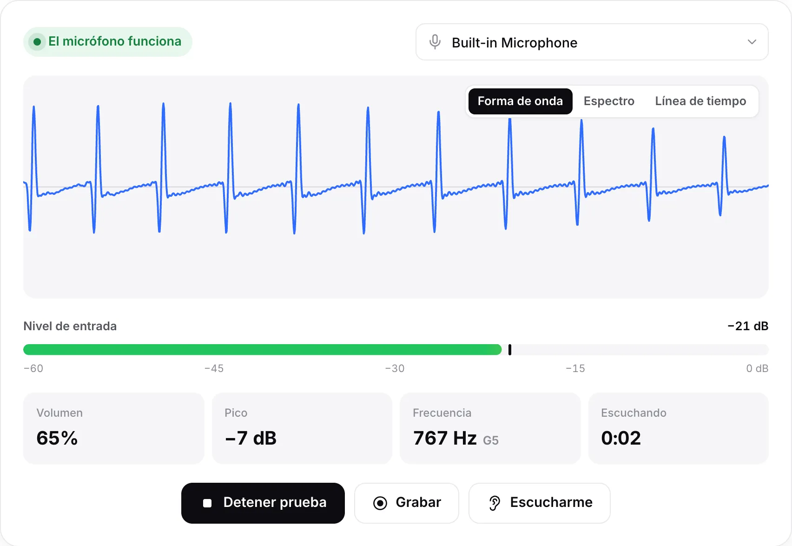
Task: Click the green input level bar
Action: point(263,350)
